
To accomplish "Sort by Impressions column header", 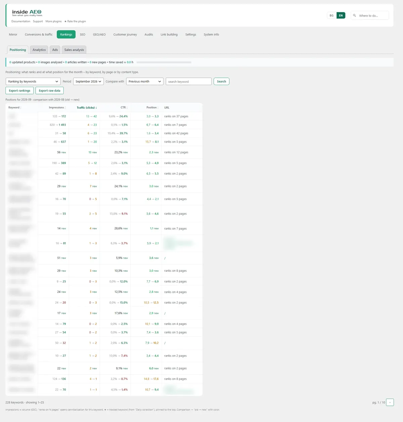I will point(57,108).
